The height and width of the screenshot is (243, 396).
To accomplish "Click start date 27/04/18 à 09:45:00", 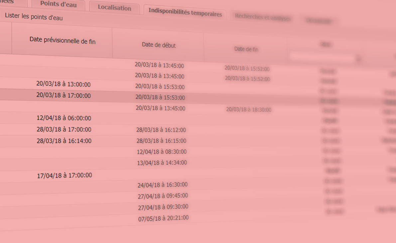I will coord(163,196).
